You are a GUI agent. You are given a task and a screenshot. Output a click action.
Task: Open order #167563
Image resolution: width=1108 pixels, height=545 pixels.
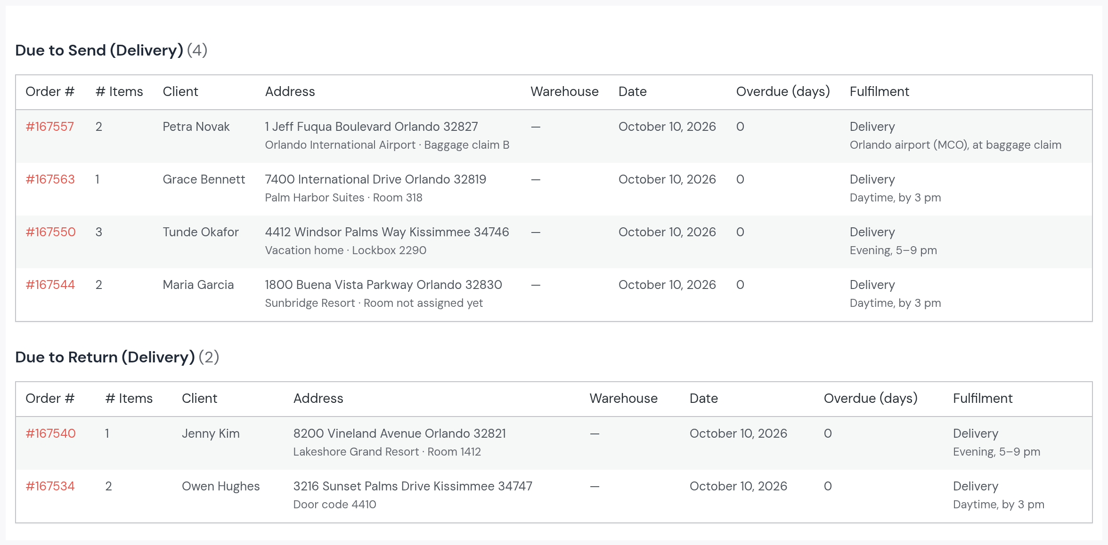tap(50, 179)
